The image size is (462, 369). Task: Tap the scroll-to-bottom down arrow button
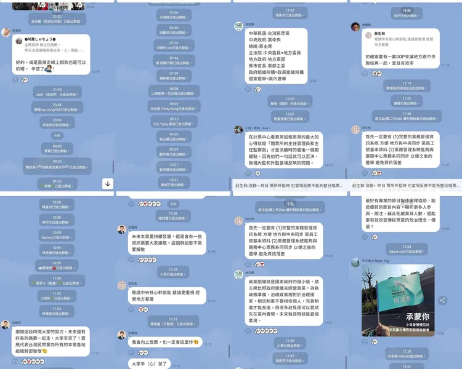(x=108, y=184)
